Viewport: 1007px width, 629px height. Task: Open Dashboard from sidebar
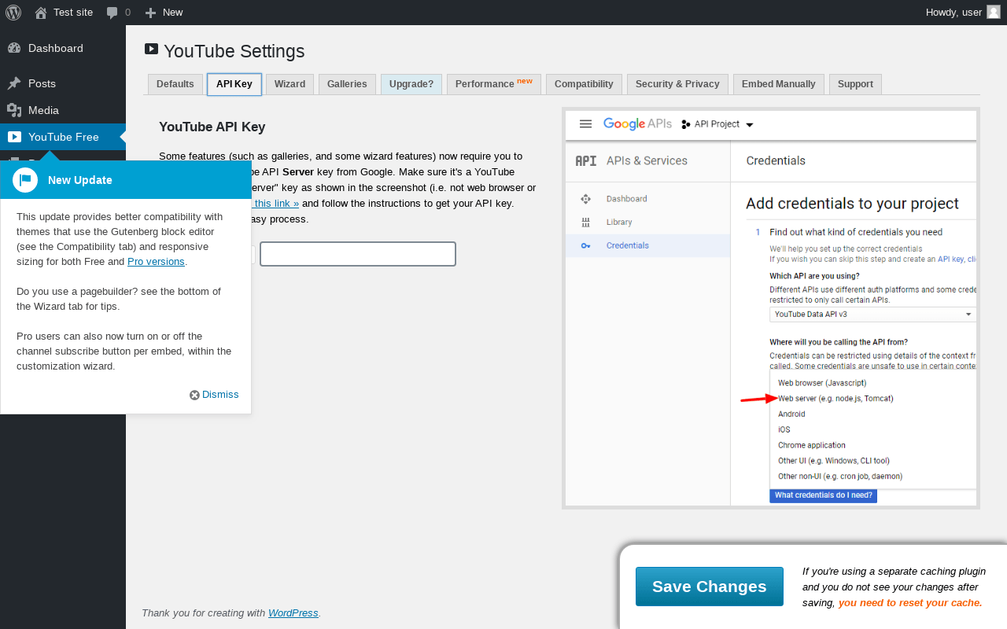point(55,48)
